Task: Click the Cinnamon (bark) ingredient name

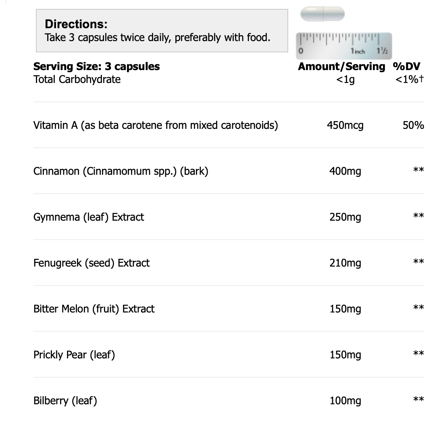Action: (x=121, y=171)
